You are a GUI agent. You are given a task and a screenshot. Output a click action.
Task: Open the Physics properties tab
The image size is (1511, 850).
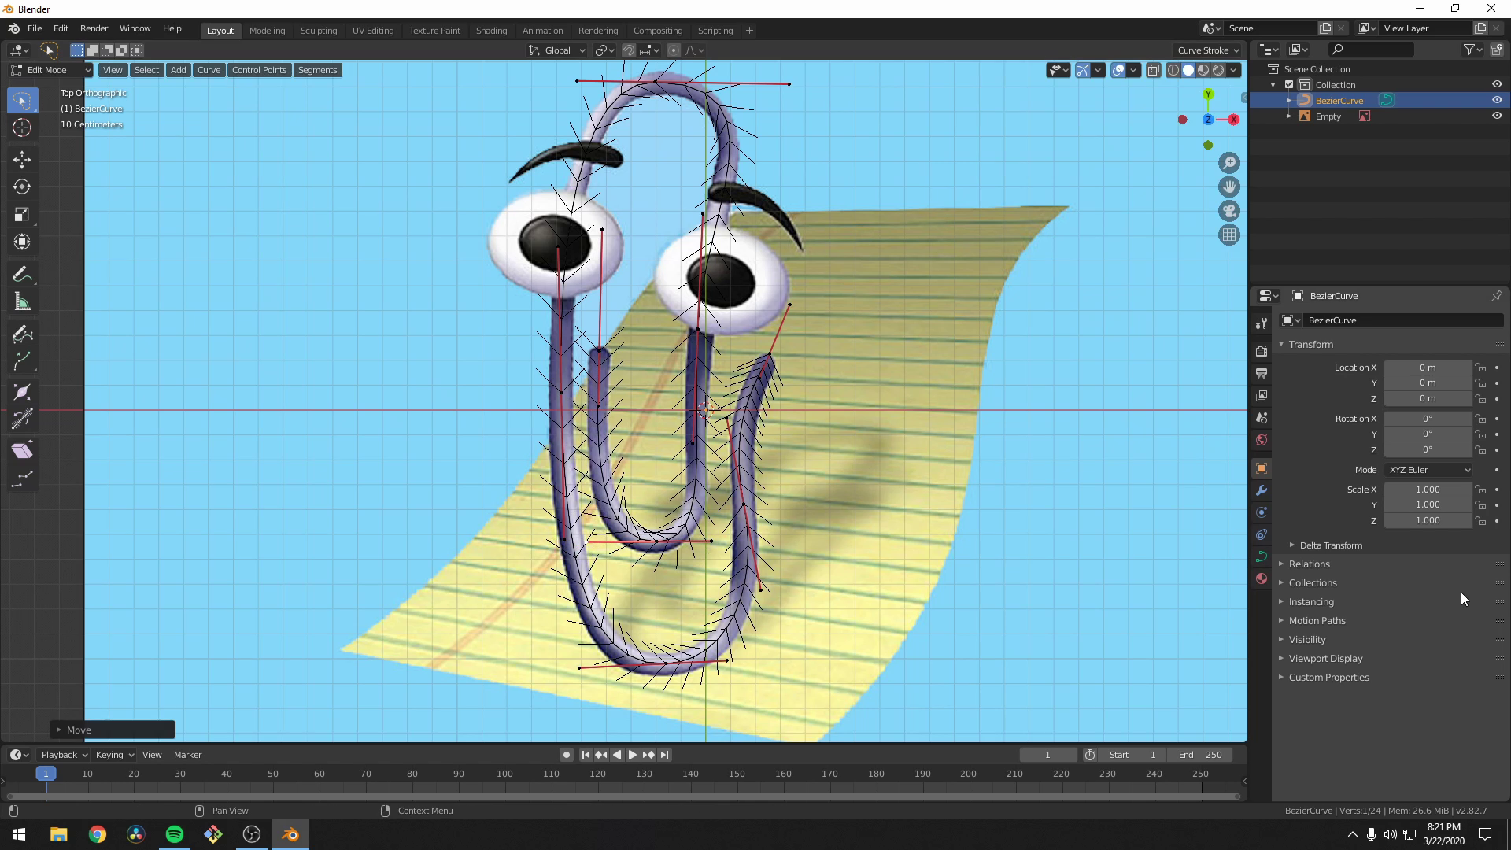[x=1262, y=512]
